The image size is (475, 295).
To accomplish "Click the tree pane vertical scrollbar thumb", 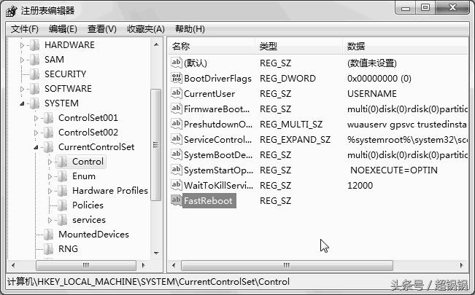I will click(x=156, y=145).
